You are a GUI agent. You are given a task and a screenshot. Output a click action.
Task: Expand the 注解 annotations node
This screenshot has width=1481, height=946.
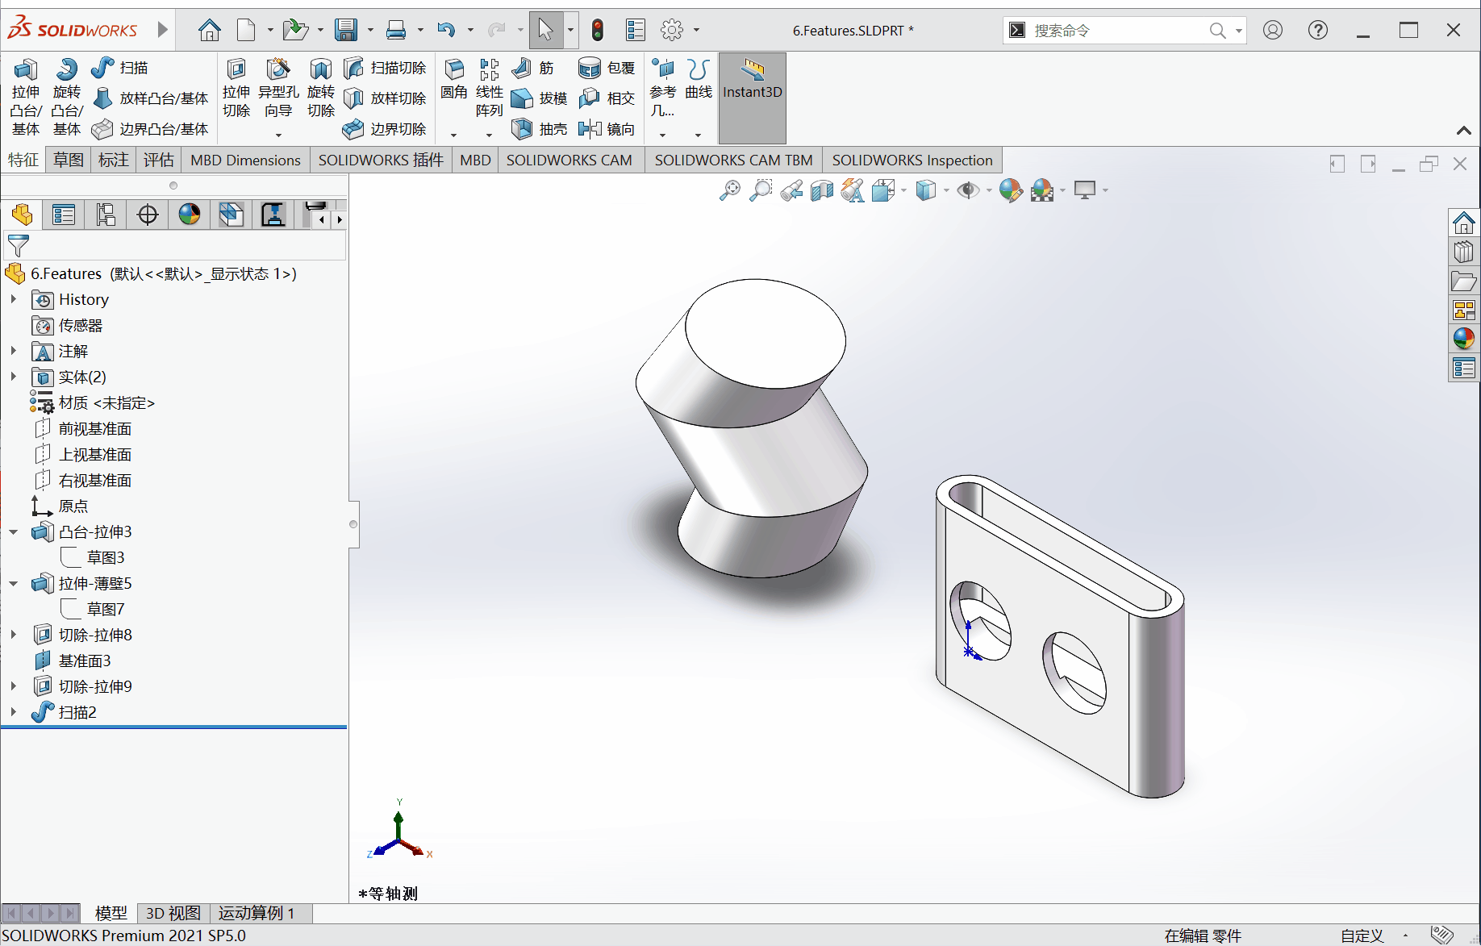pyautogui.click(x=14, y=351)
